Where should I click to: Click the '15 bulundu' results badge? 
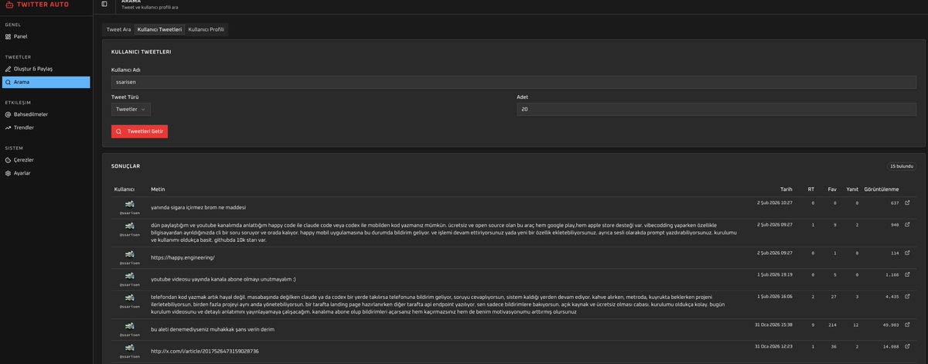click(902, 166)
